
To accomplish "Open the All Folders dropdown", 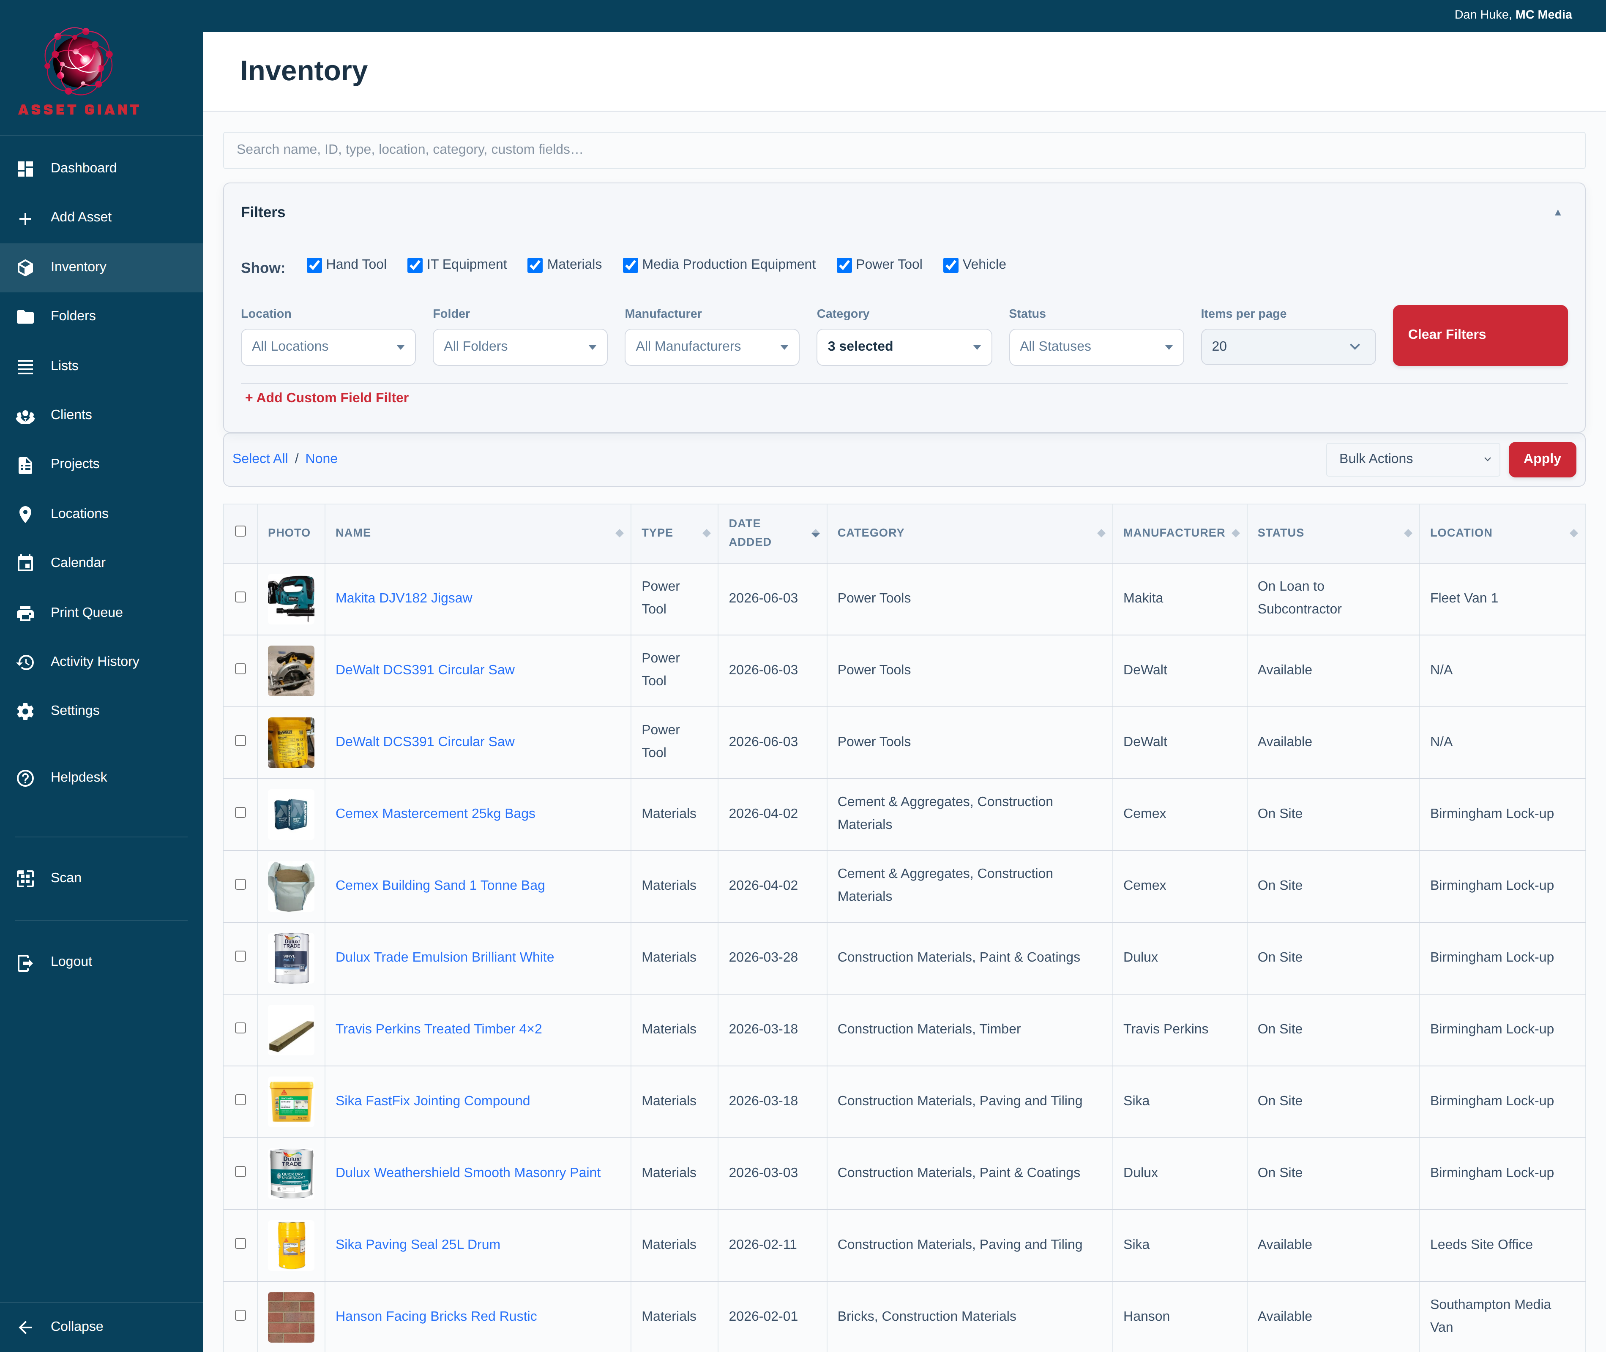I will pyautogui.click(x=520, y=347).
